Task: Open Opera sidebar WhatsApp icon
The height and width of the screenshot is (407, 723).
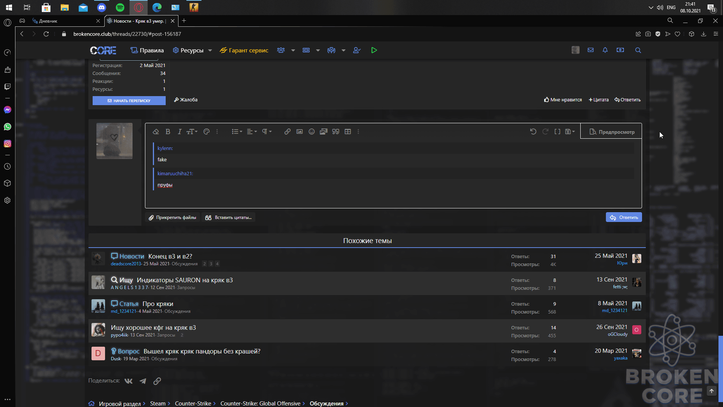Action: pos(8,127)
